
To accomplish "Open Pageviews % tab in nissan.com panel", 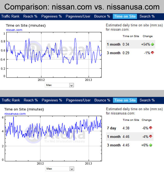I will (x=52, y=16).
